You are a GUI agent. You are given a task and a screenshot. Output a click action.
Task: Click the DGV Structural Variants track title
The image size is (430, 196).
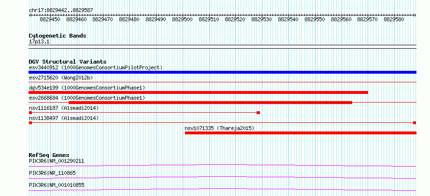[68, 62]
